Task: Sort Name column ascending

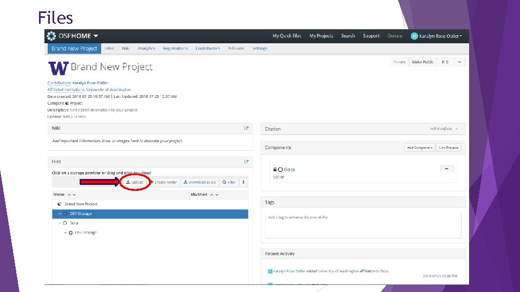Action: 69,195
